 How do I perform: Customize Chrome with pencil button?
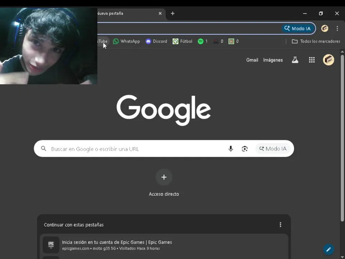tap(328, 249)
